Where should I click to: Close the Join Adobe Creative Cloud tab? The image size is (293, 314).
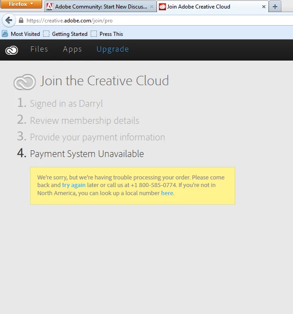264,7
